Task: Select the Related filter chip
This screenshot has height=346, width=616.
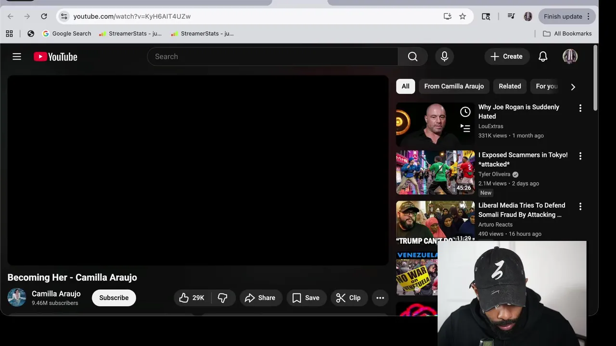Action: click(510, 86)
